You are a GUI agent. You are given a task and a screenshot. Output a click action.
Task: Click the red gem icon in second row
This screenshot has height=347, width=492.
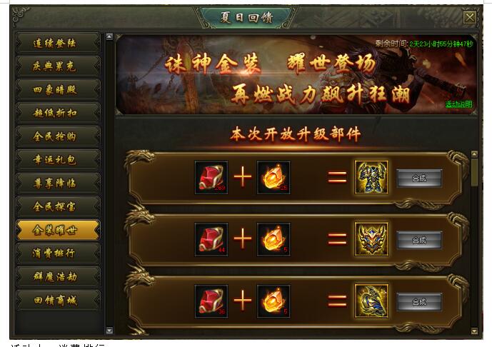coord(211,240)
